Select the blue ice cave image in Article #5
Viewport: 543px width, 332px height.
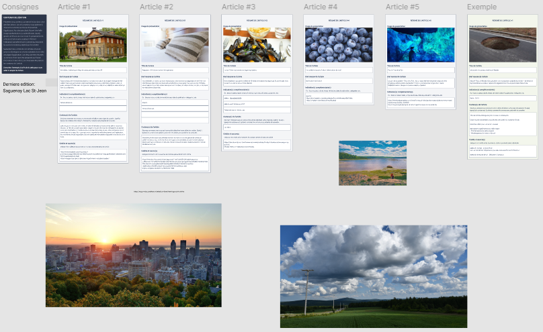pos(421,45)
